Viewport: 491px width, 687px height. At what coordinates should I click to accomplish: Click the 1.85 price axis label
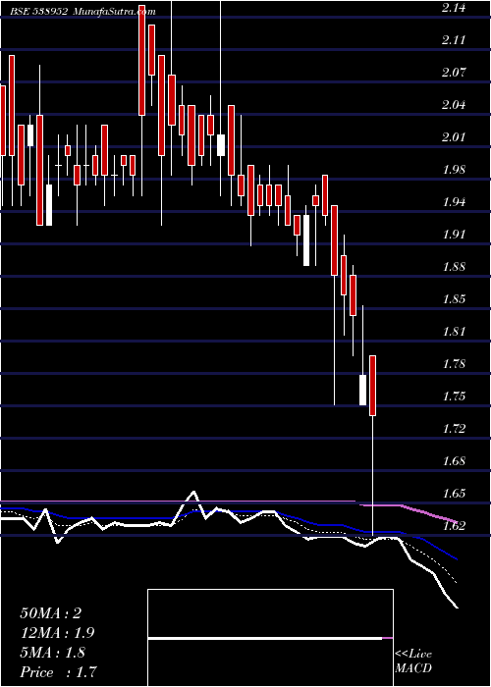454,299
